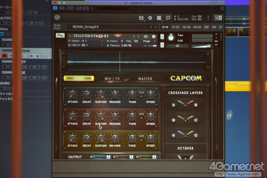Viewport: 267px width, 178px height.
Task: Switch to the MIX / FX tab
Action: pyautogui.click(x=112, y=79)
